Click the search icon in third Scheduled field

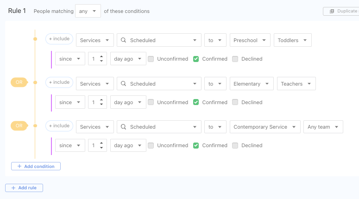click(123, 127)
